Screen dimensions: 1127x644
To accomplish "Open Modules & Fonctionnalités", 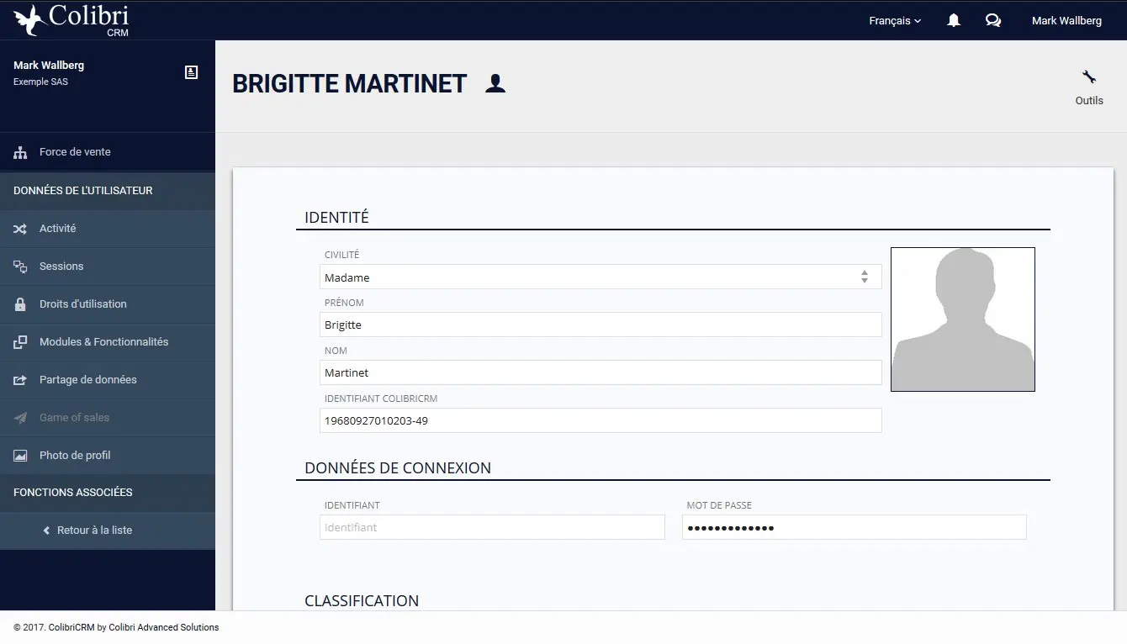I will pyautogui.click(x=108, y=342).
